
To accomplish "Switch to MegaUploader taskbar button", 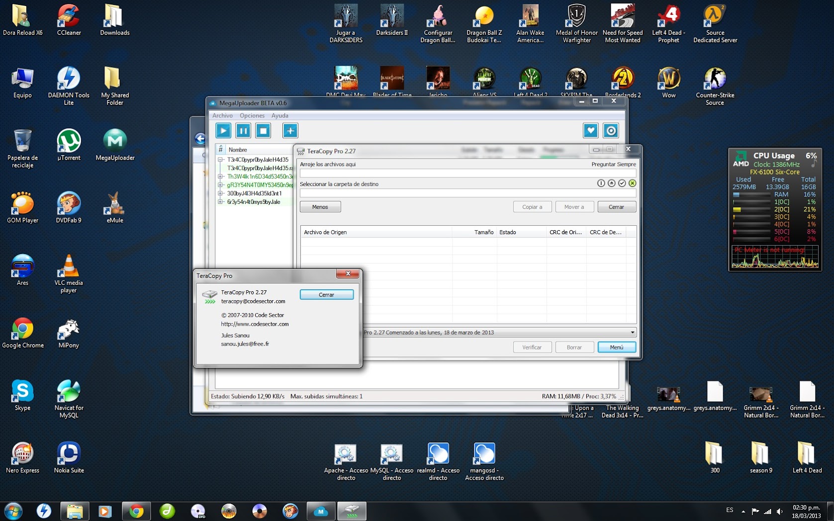I will tap(321, 511).
